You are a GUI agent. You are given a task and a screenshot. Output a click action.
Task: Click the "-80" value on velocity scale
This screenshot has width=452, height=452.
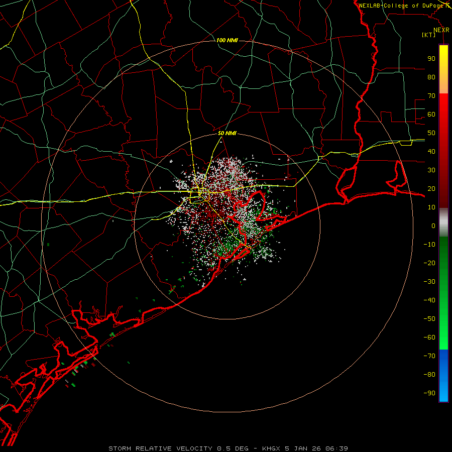[429, 375]
